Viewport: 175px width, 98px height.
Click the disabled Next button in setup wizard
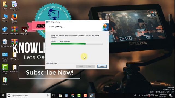[x=90, y=66]
